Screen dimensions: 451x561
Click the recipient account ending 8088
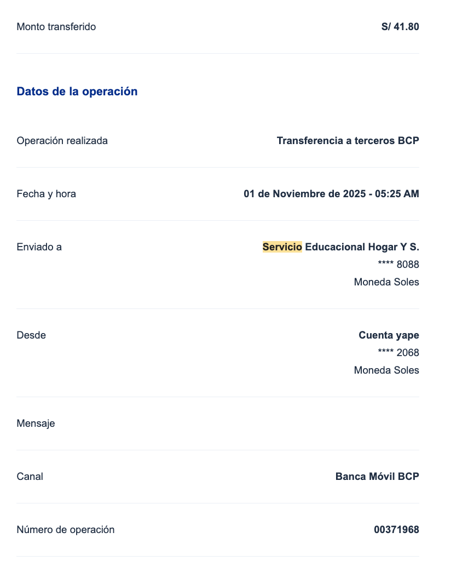(x=398, y=265)
